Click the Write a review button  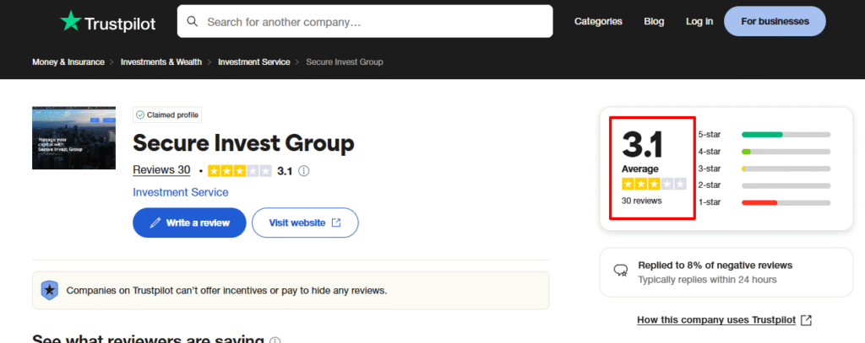(x=189, y=223)
